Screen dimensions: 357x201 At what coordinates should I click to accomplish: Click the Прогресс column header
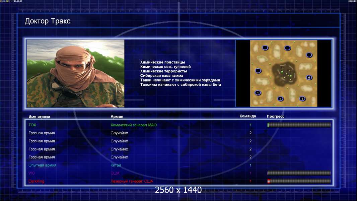coord(276,116)
